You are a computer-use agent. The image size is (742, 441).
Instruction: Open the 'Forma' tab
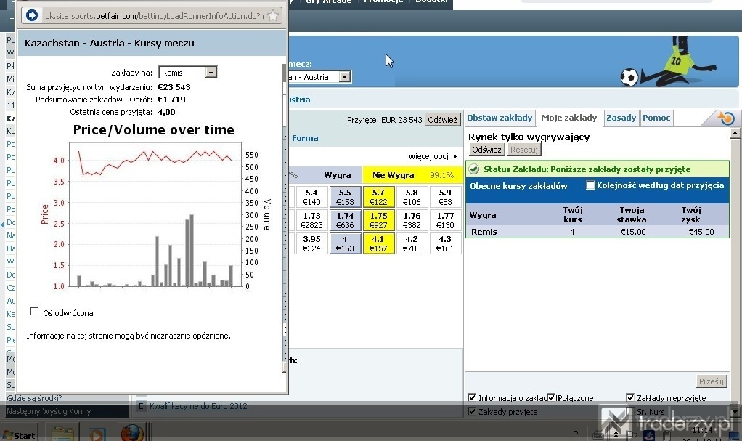coord(305,138)
